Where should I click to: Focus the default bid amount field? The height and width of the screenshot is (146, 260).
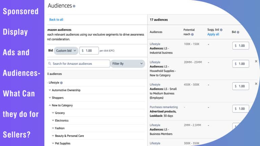(x=89, y=51)
